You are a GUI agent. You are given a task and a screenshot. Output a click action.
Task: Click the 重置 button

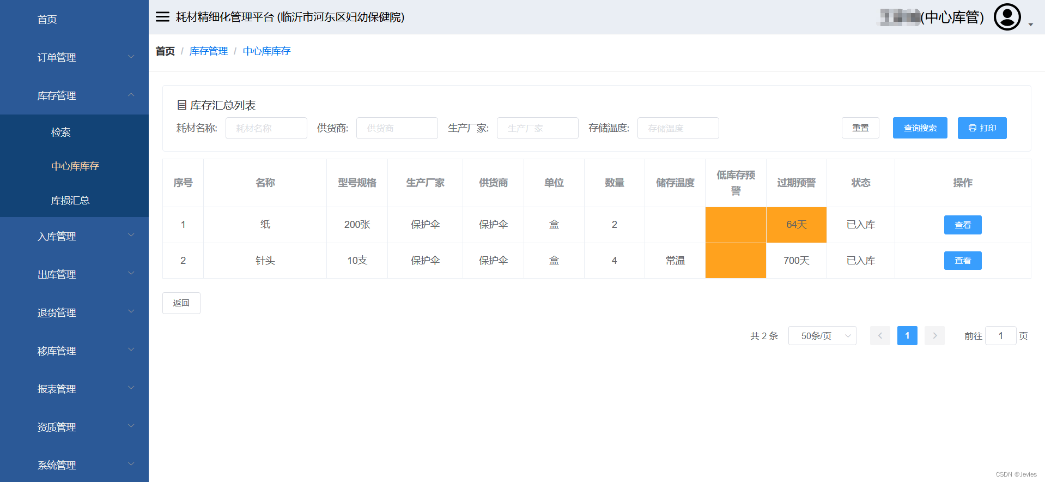pyautogui.click(x=860, y=128)
